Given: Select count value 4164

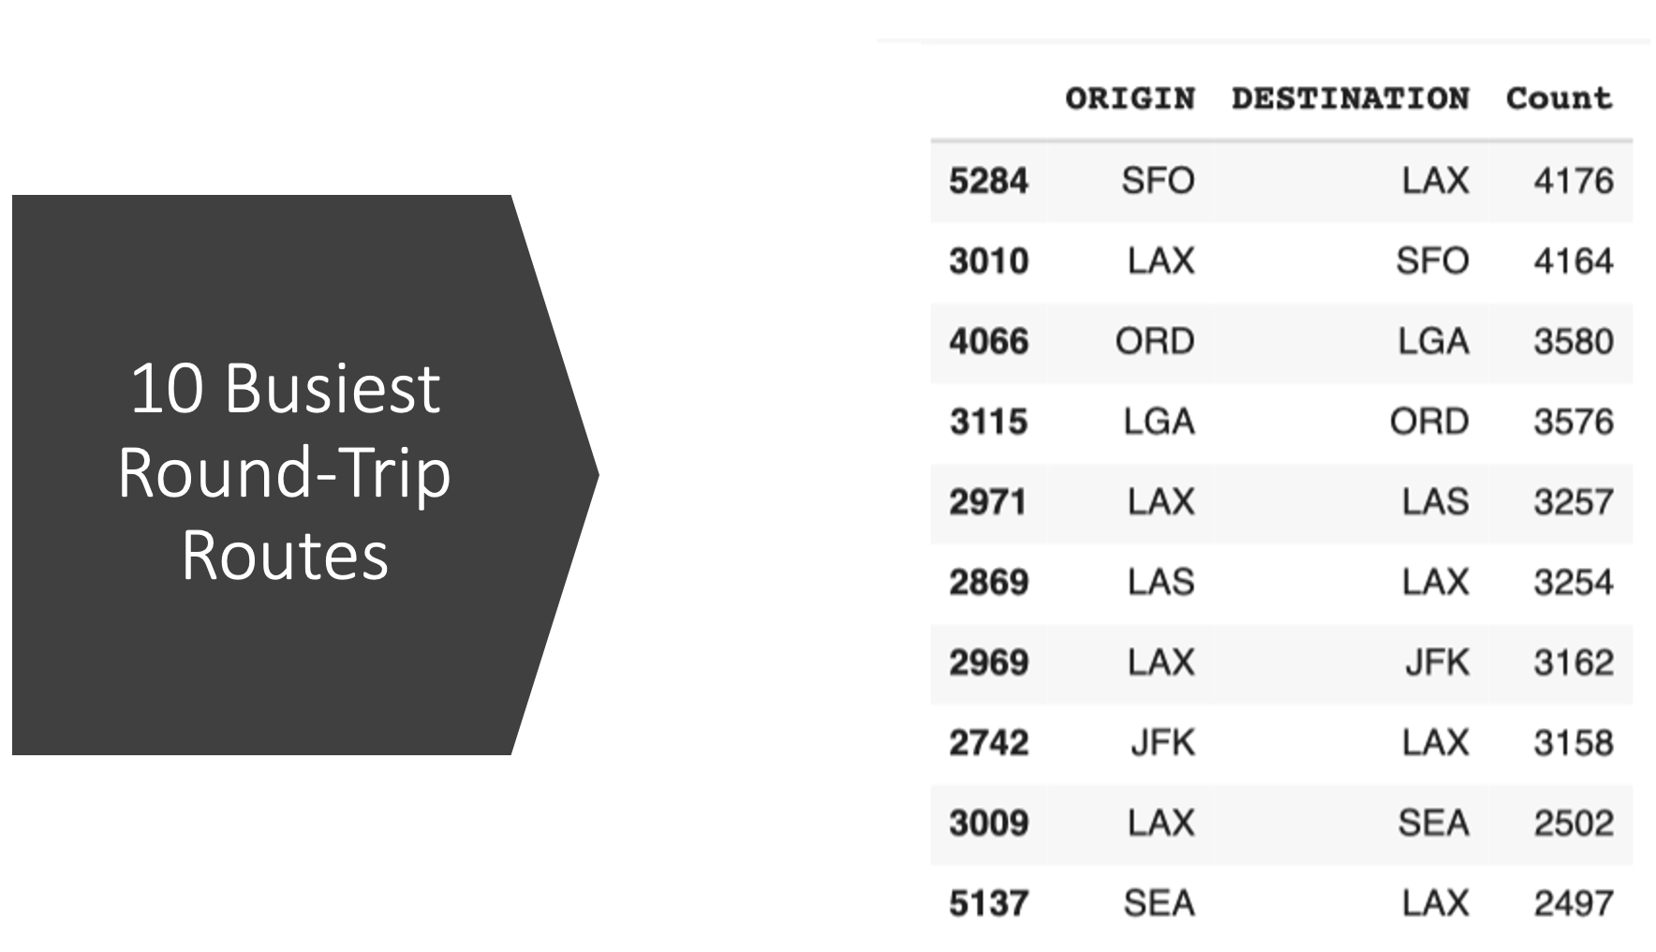Looking at the screenshot, I should [x=1573, y=261].
